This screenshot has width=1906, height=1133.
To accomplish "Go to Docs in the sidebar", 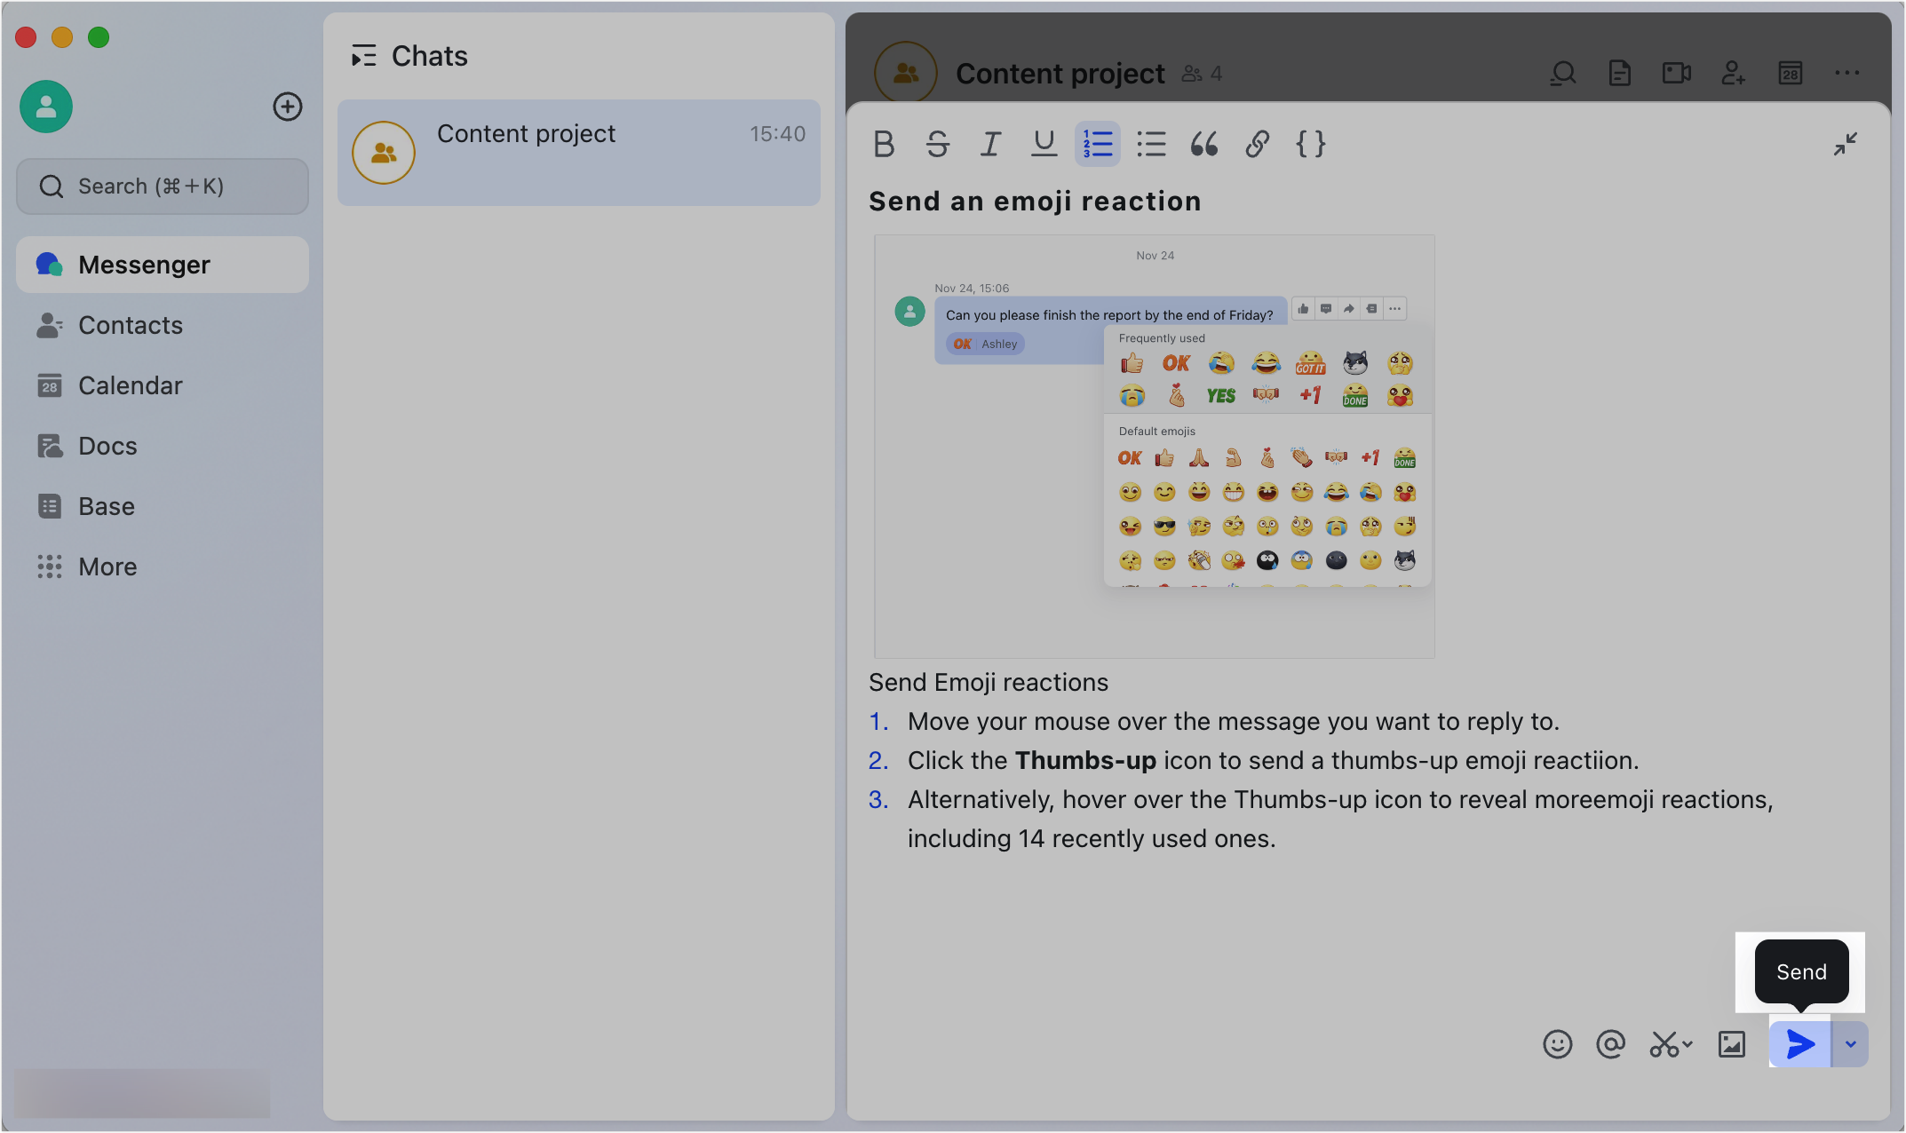I will (107, 446).
